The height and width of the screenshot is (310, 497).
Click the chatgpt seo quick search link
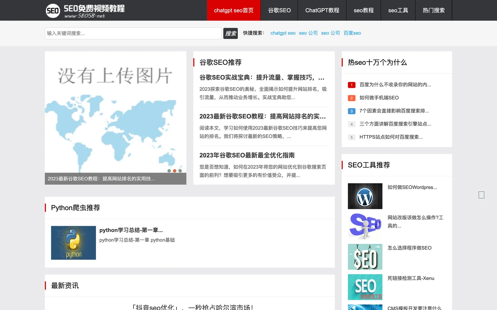pos(283,33)
